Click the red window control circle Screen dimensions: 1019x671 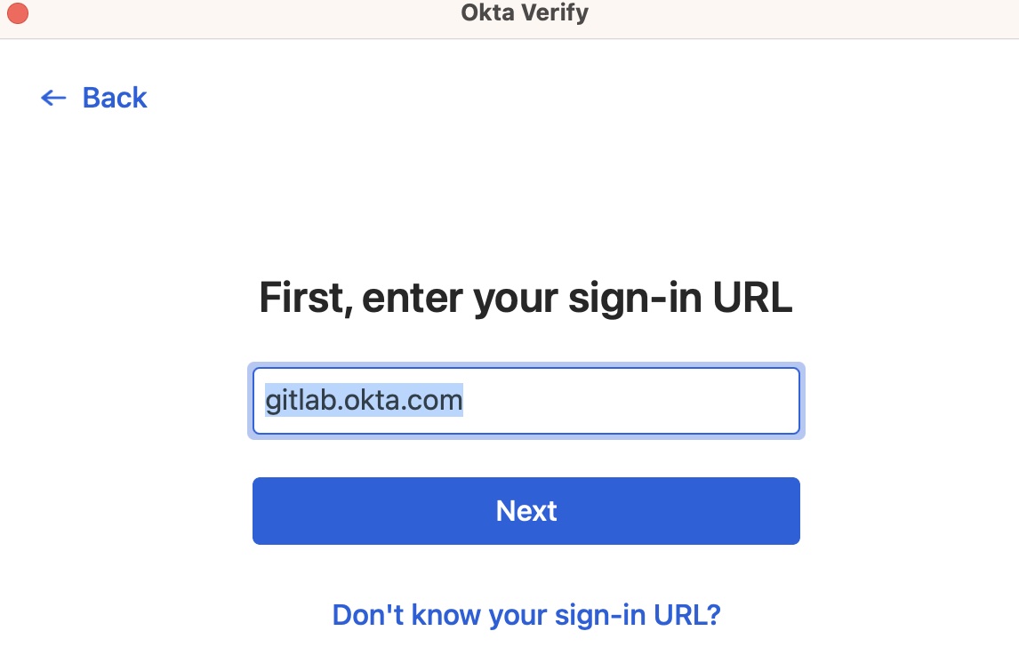(x=17, y=12)
